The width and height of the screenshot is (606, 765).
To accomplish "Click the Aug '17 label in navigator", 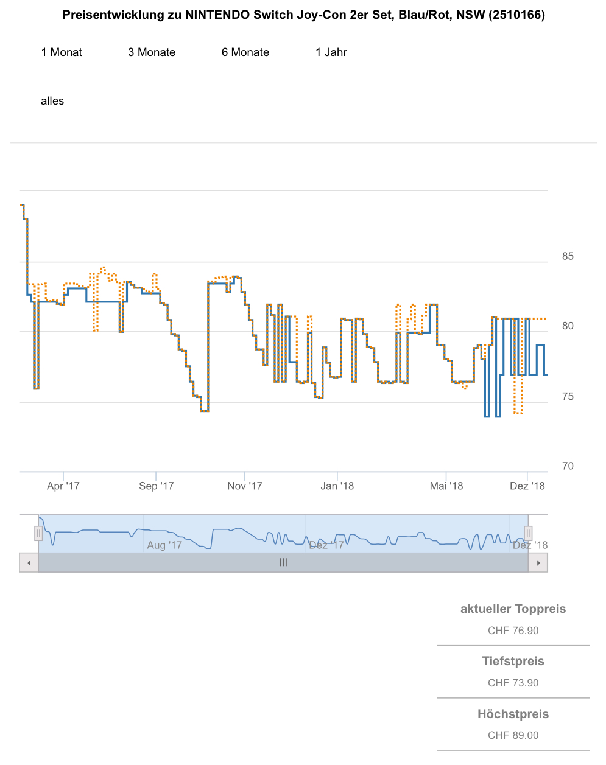I will pyautogui.click(x=164, y=545).
